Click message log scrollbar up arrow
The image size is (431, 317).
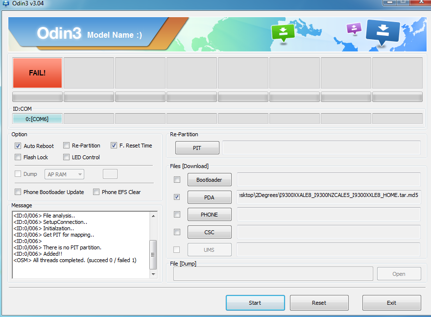(x=153, y=216)
